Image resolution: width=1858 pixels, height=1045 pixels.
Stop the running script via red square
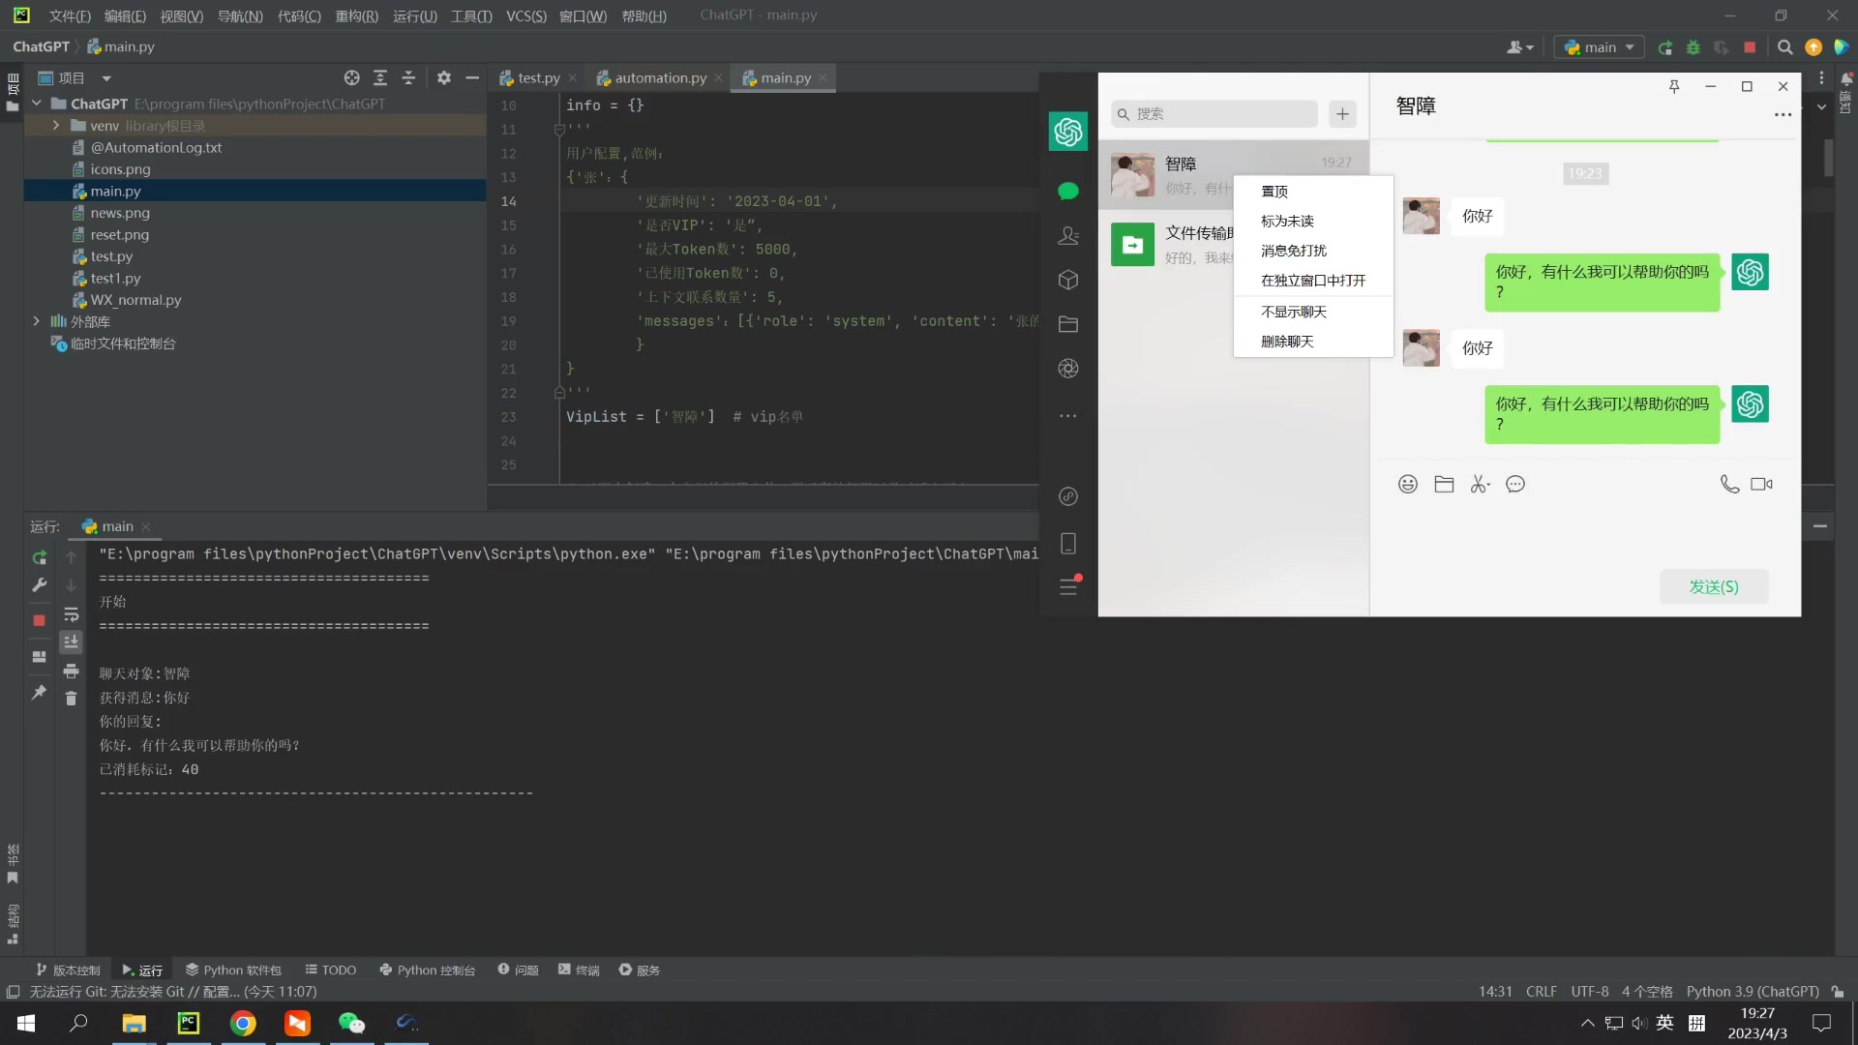tap(40, 620)
